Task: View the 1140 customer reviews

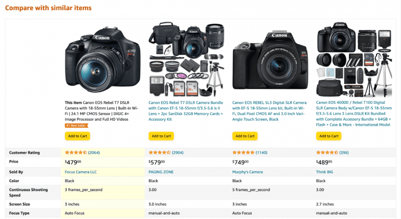Action: (x=261, y=152)
